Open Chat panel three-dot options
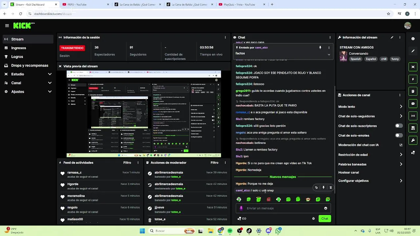 point(330,37)
